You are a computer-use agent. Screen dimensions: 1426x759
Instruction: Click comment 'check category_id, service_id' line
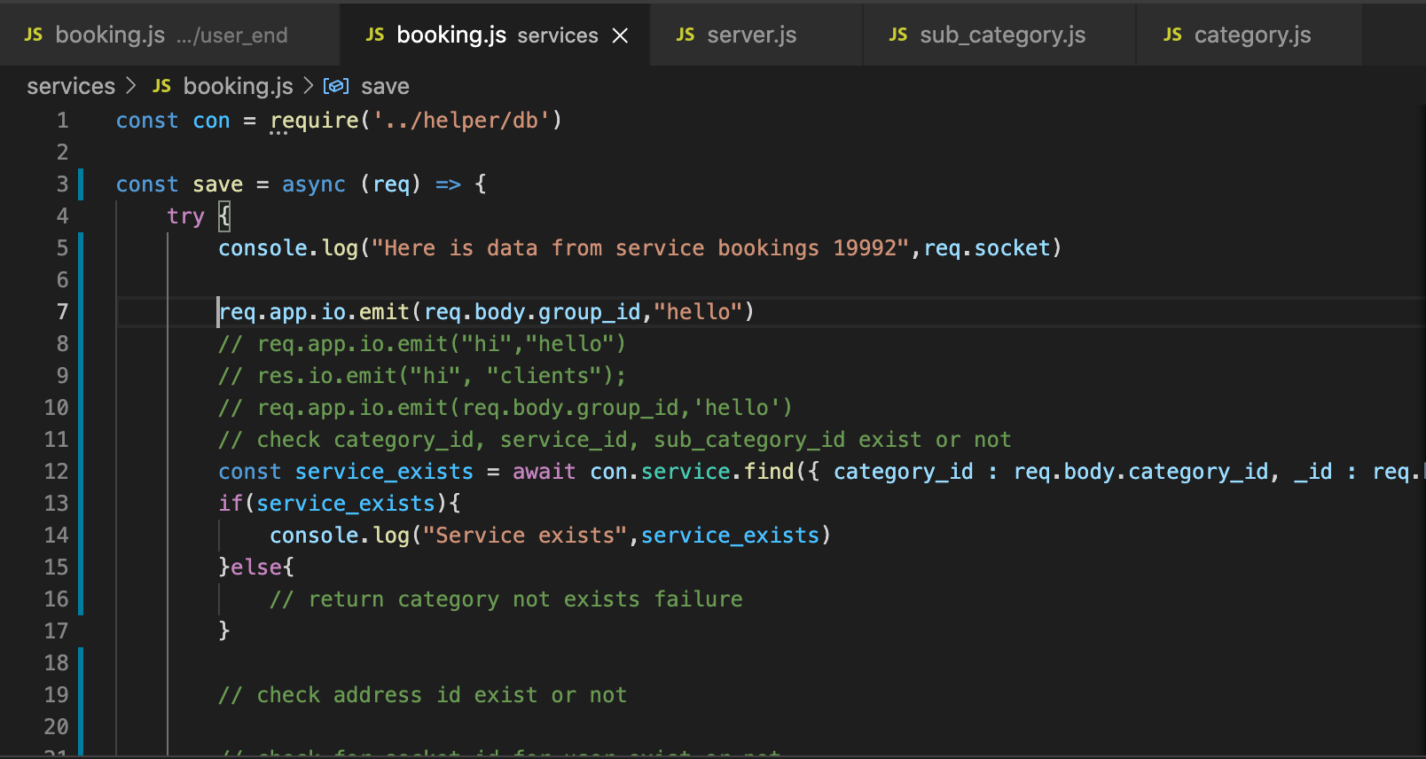click(x=615, y=440)
